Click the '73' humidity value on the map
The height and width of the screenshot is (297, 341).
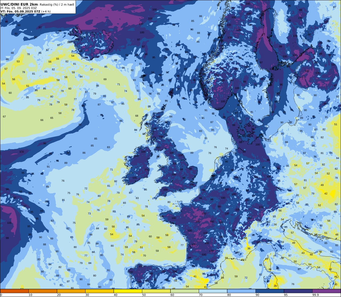(90, 214)
